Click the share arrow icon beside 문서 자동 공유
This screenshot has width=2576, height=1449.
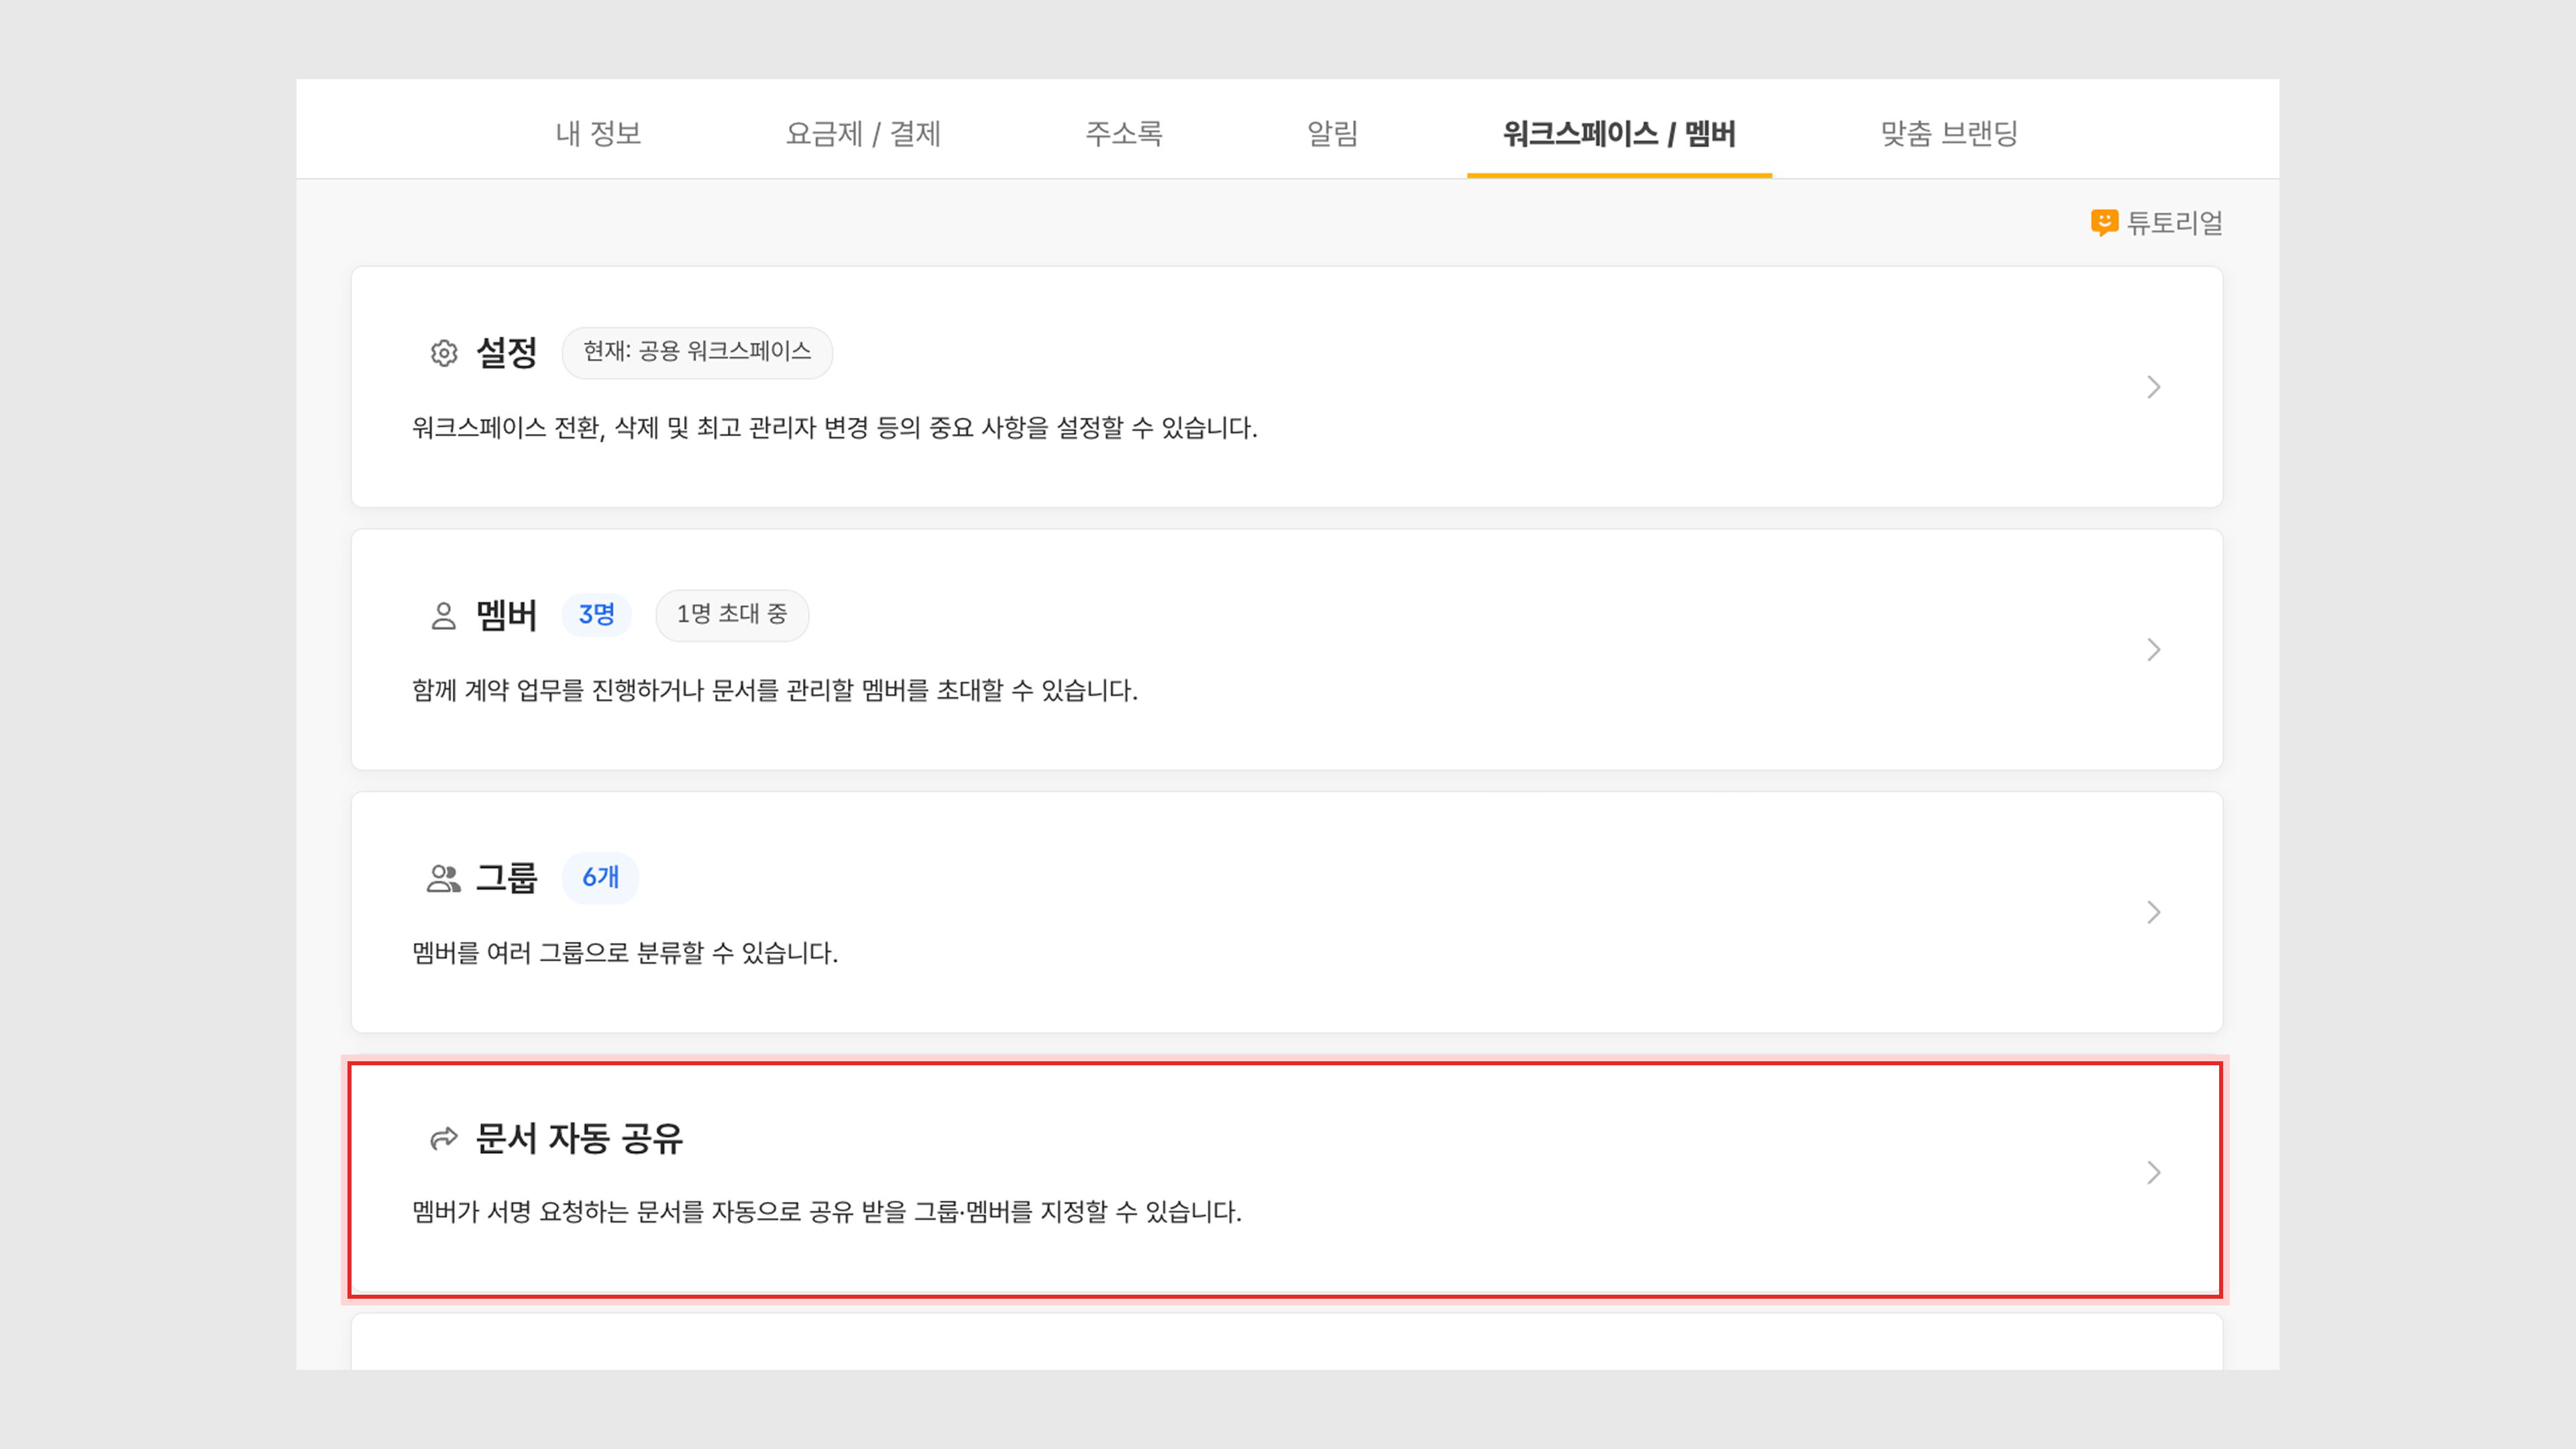pos(443,1138)
